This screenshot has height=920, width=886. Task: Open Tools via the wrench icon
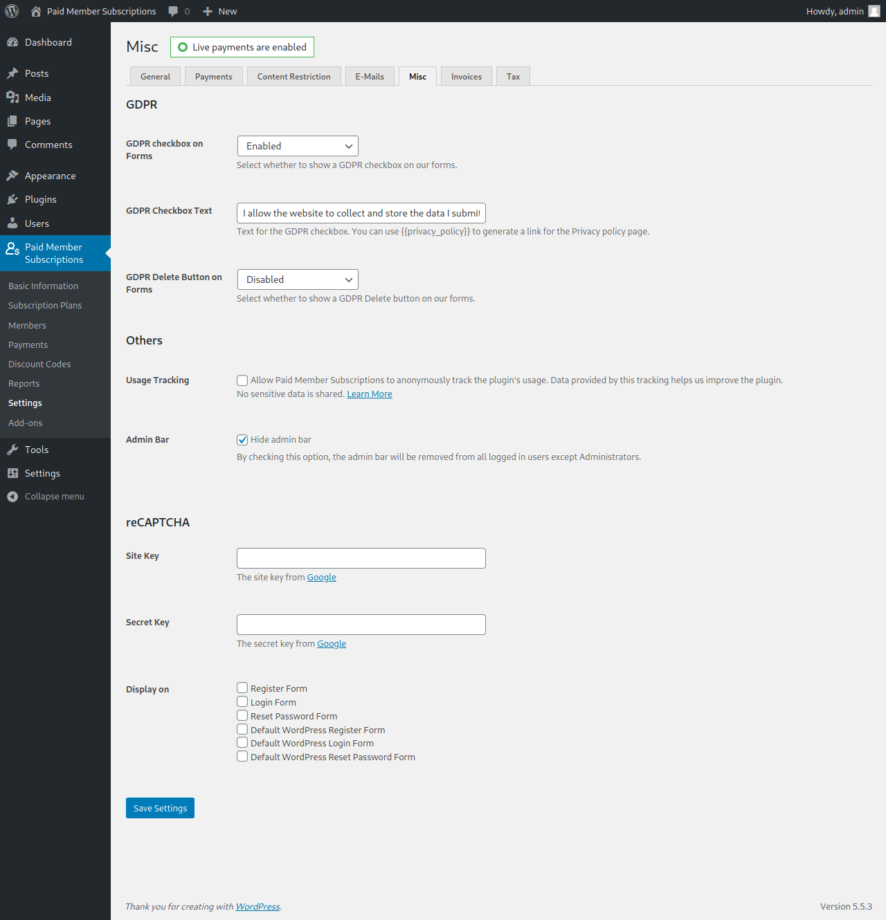pos(12,450)
